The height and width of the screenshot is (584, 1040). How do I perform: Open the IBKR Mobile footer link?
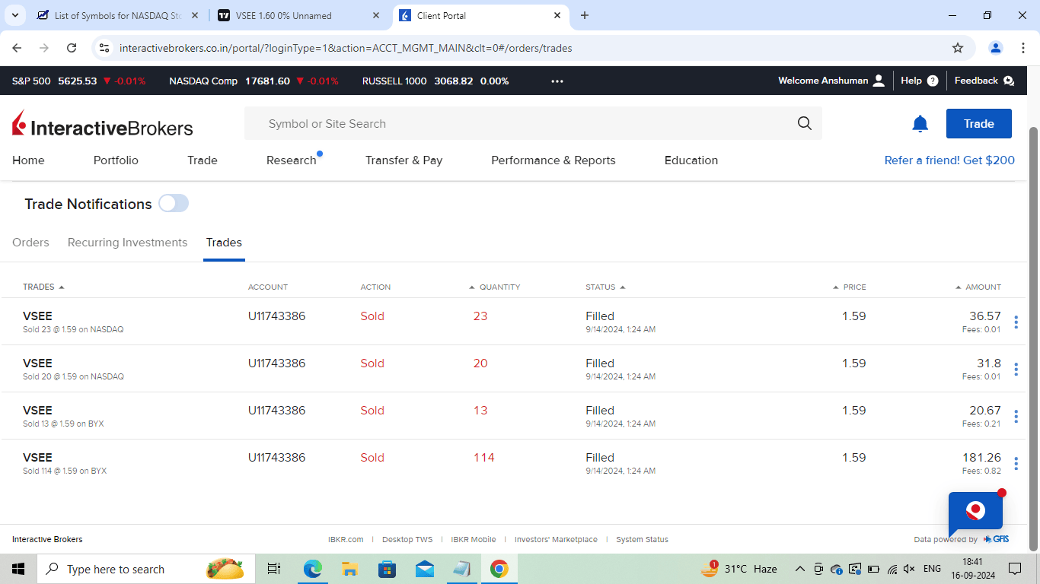click(x=474, y=540)
